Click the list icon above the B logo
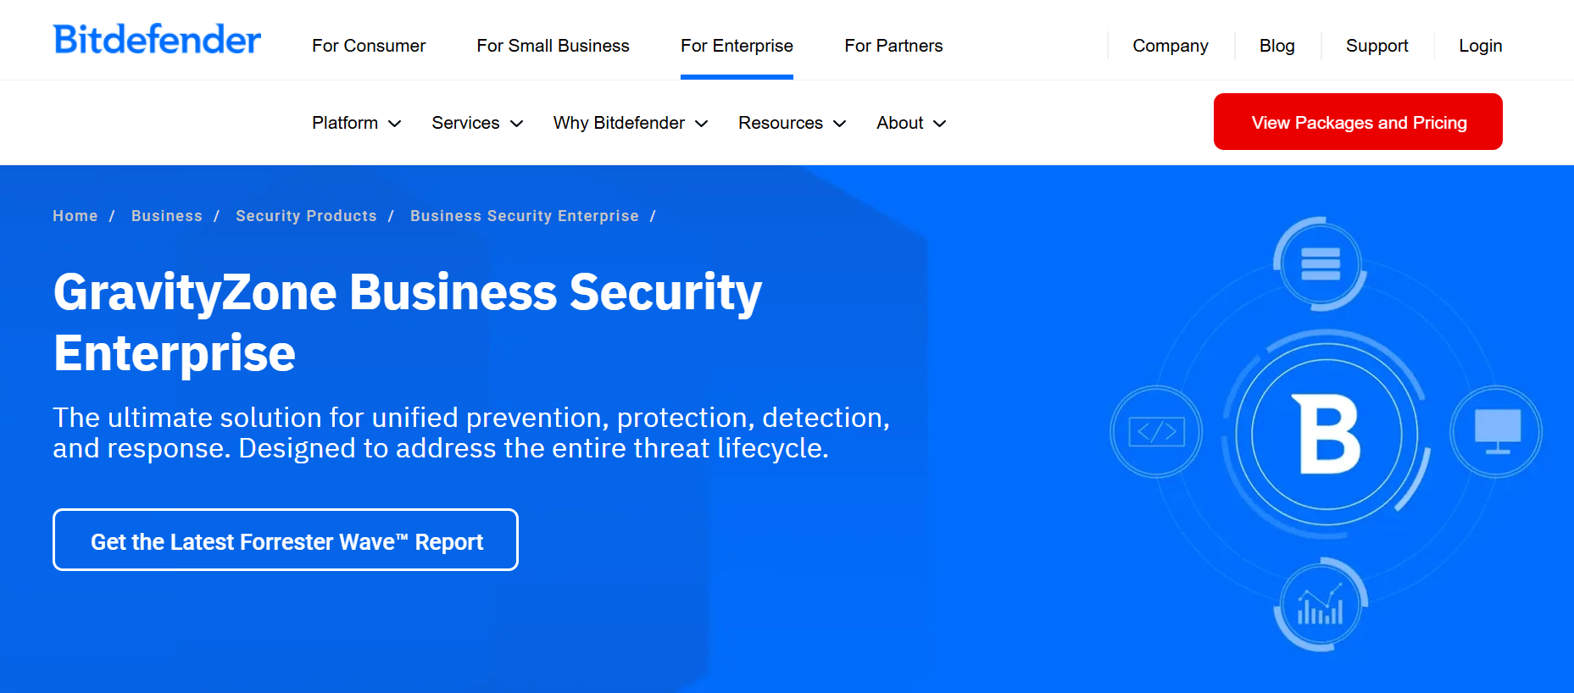Viewport: 1574px width, 693px height. (1320, 263)
